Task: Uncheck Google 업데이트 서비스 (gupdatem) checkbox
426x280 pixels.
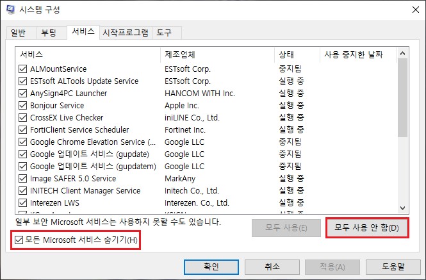Action: coord(22,166)
